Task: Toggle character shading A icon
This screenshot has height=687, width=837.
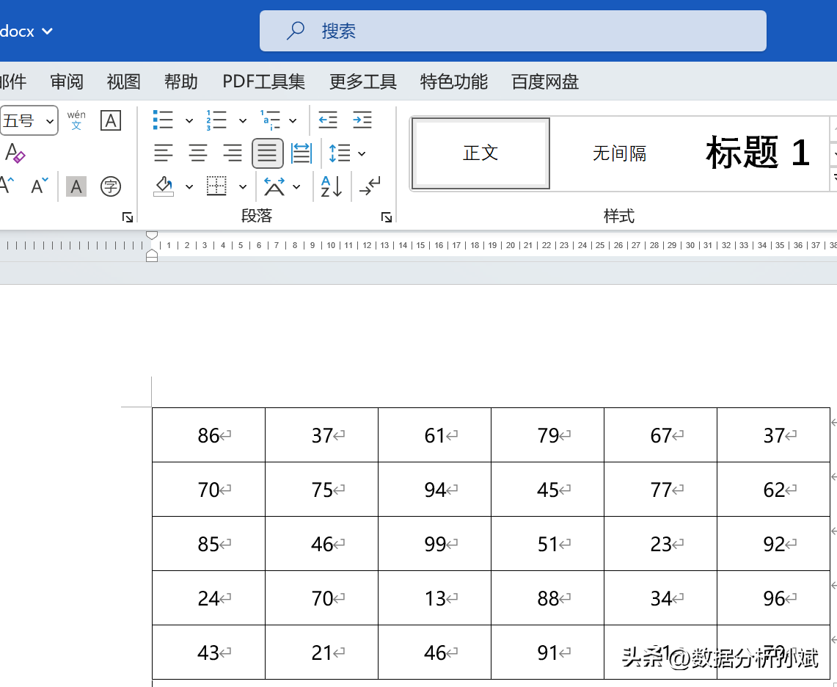Action: coord(76,186)
